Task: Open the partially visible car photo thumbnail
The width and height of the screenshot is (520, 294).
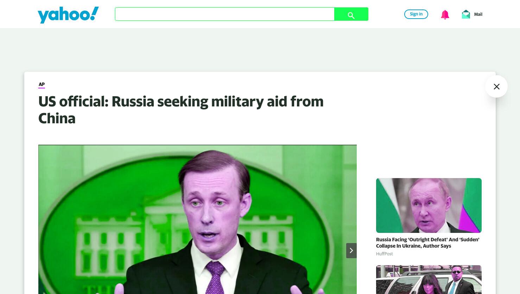Action: pyautogui.click(x=429, y=280)
